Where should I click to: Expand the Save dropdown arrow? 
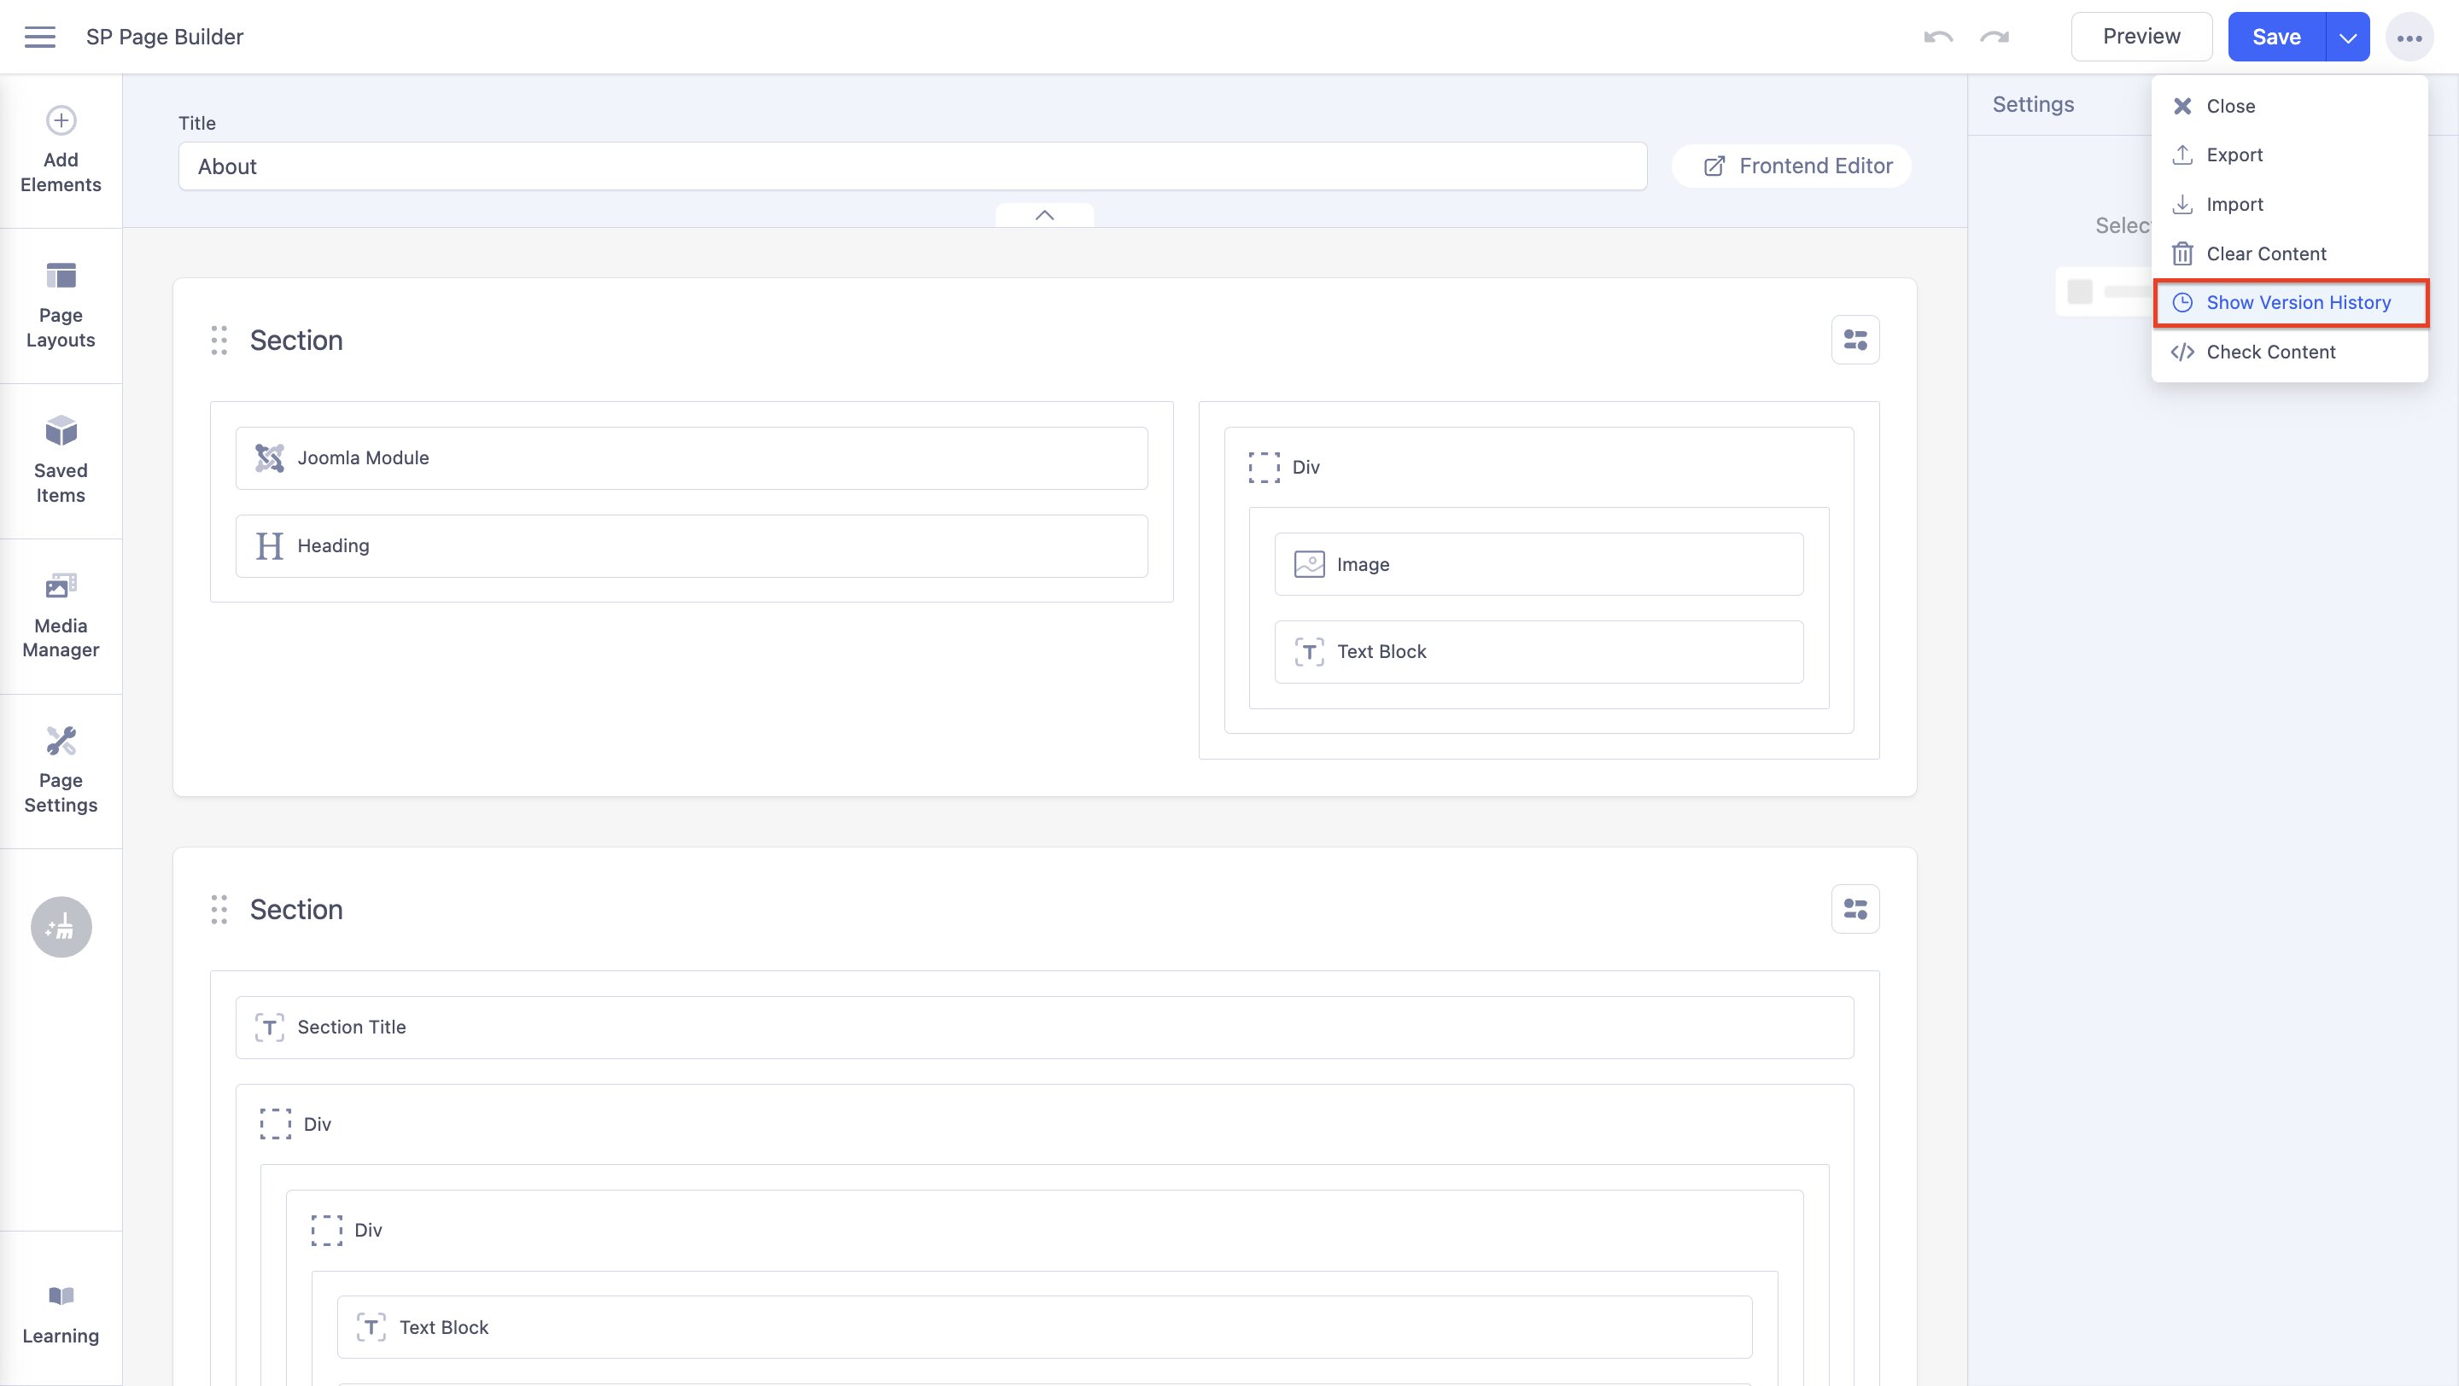point(2347,38)
